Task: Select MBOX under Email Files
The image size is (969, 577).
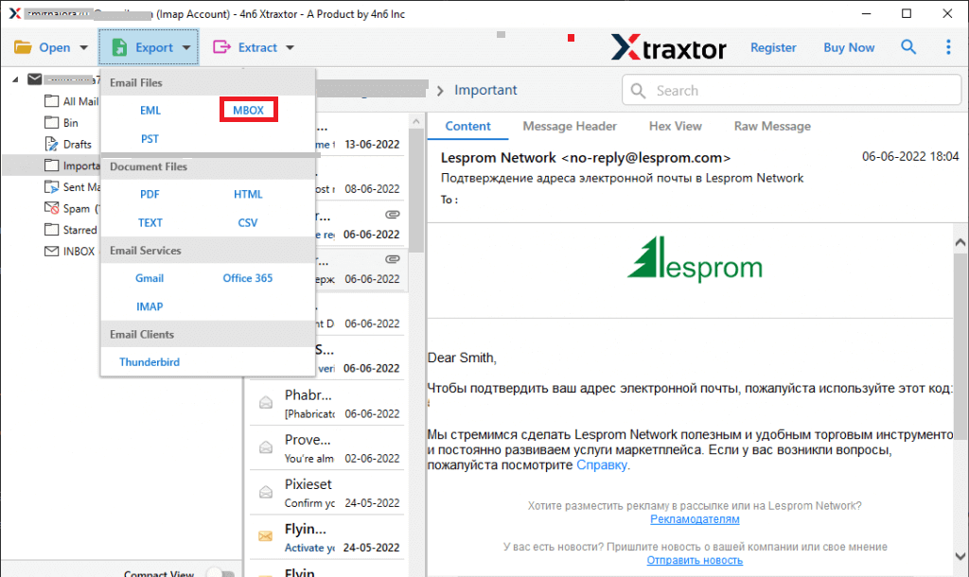Action: [248, 110]
